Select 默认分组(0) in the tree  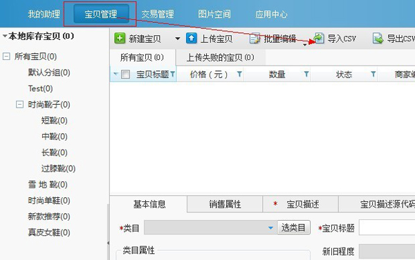(x=49, y=72)
